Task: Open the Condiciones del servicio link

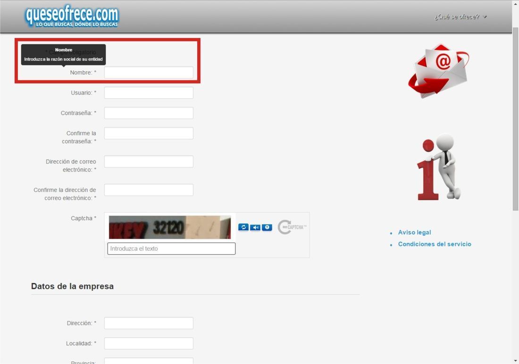Action: click(x=435, y=244)
